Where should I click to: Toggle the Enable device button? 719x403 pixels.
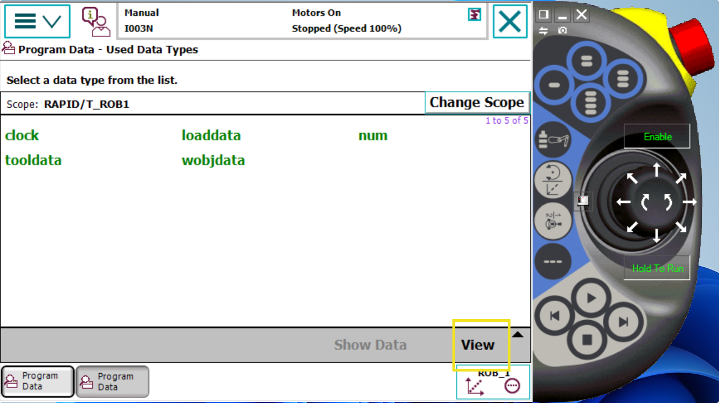click(x=657, y=136)
